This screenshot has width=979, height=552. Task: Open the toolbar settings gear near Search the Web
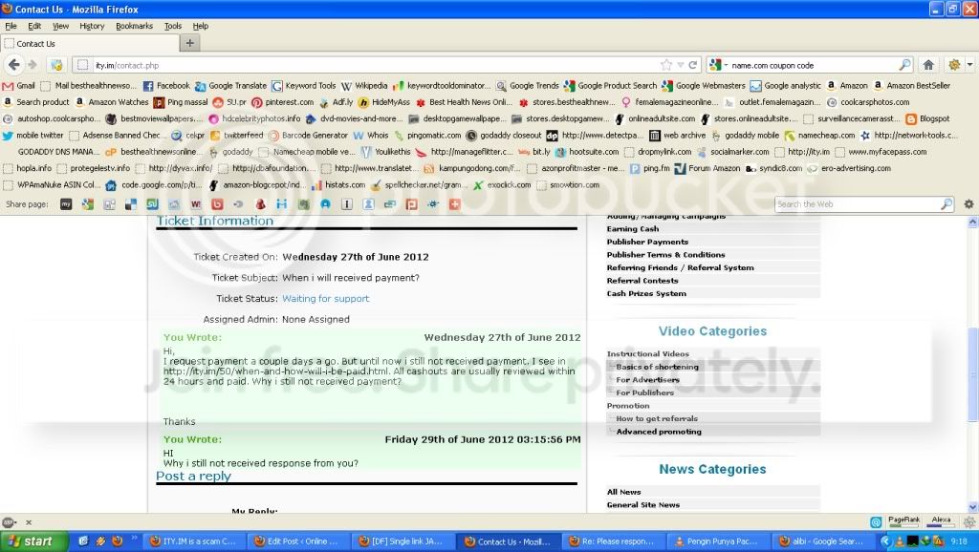968,204
